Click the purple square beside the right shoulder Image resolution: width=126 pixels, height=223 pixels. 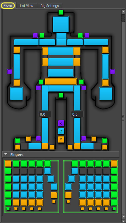(x=87, y=35)
